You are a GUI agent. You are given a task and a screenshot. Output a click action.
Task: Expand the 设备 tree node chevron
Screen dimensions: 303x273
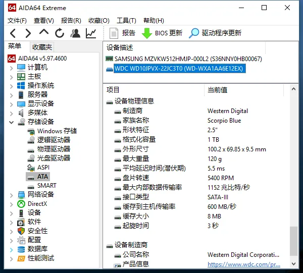pyautogui.click(x=12, y=213)
